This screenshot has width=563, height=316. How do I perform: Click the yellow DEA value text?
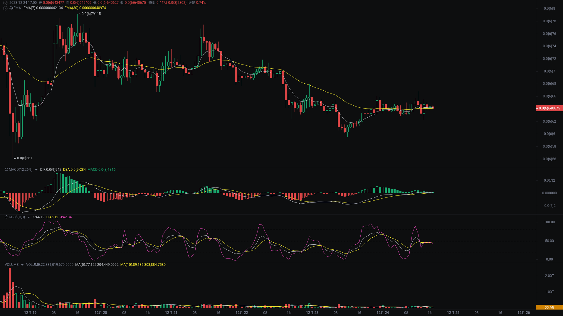tap(74, 170)
